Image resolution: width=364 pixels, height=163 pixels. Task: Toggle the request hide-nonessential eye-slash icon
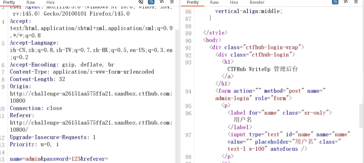click(x=141, y=2)
